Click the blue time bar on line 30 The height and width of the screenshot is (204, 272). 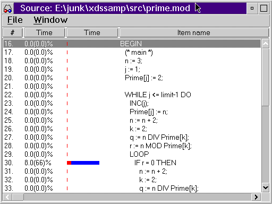[86, 163]
